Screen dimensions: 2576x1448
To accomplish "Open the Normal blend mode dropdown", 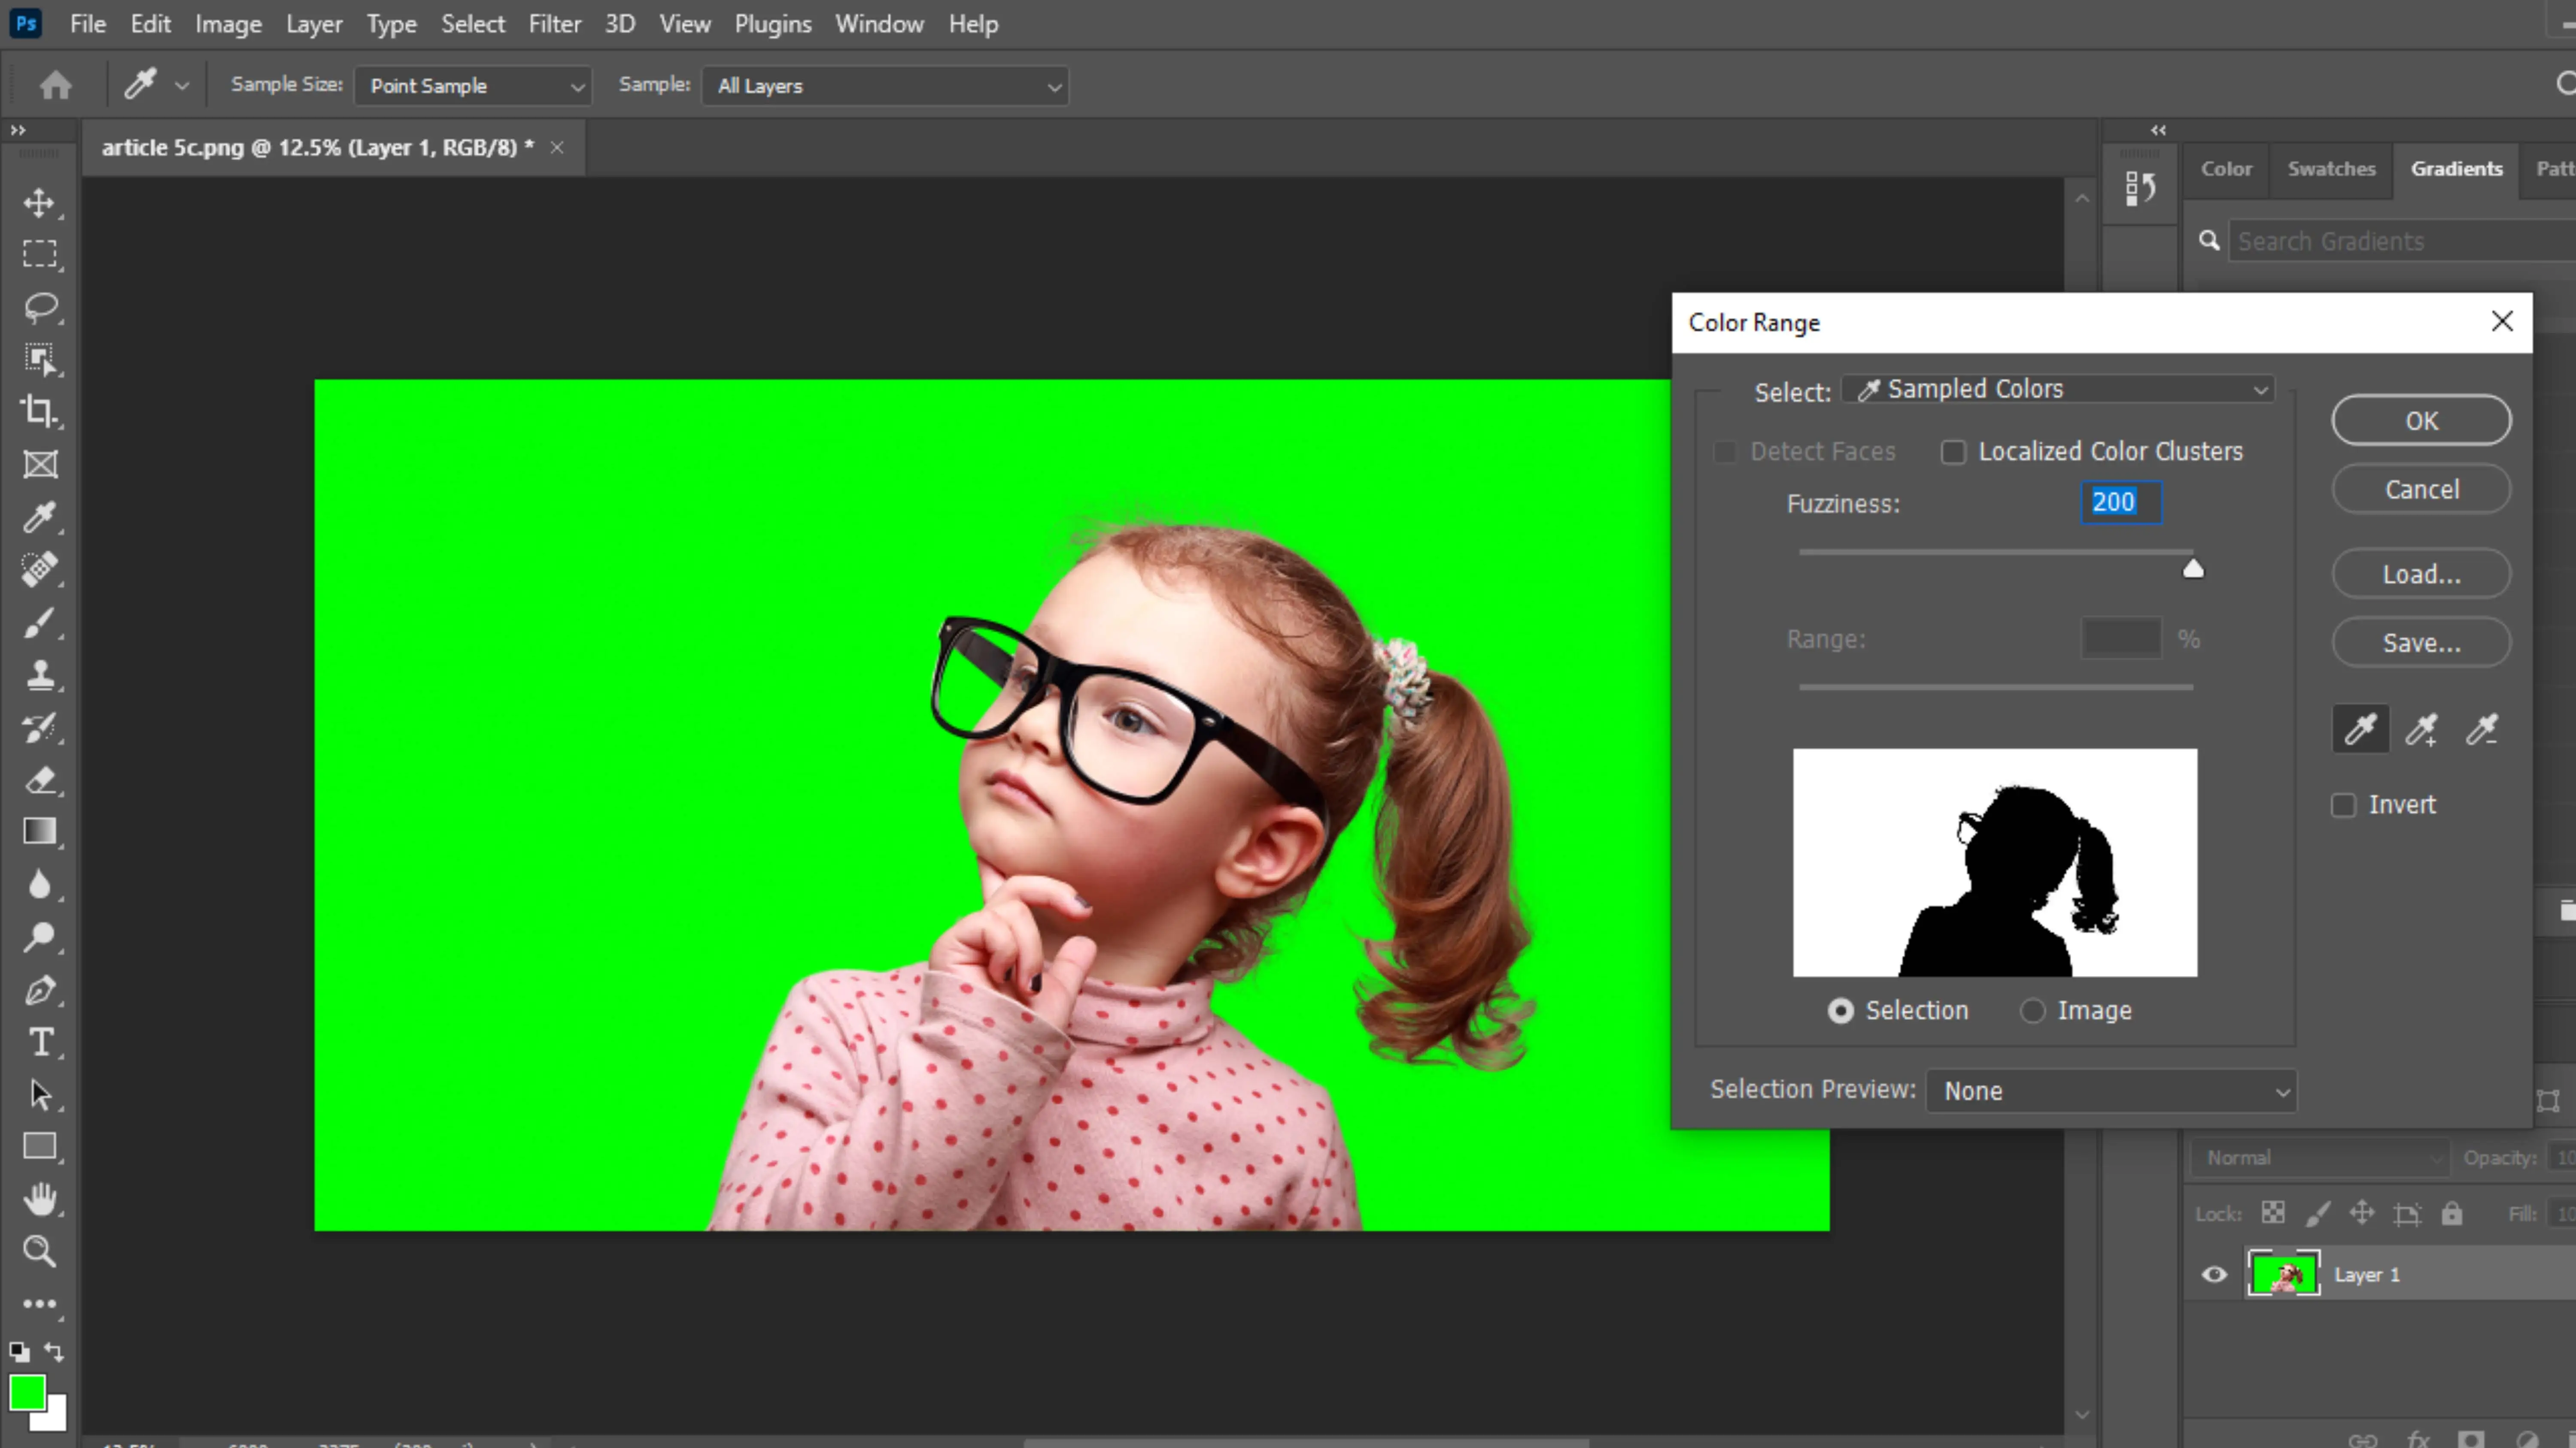I will 2321,1158.
